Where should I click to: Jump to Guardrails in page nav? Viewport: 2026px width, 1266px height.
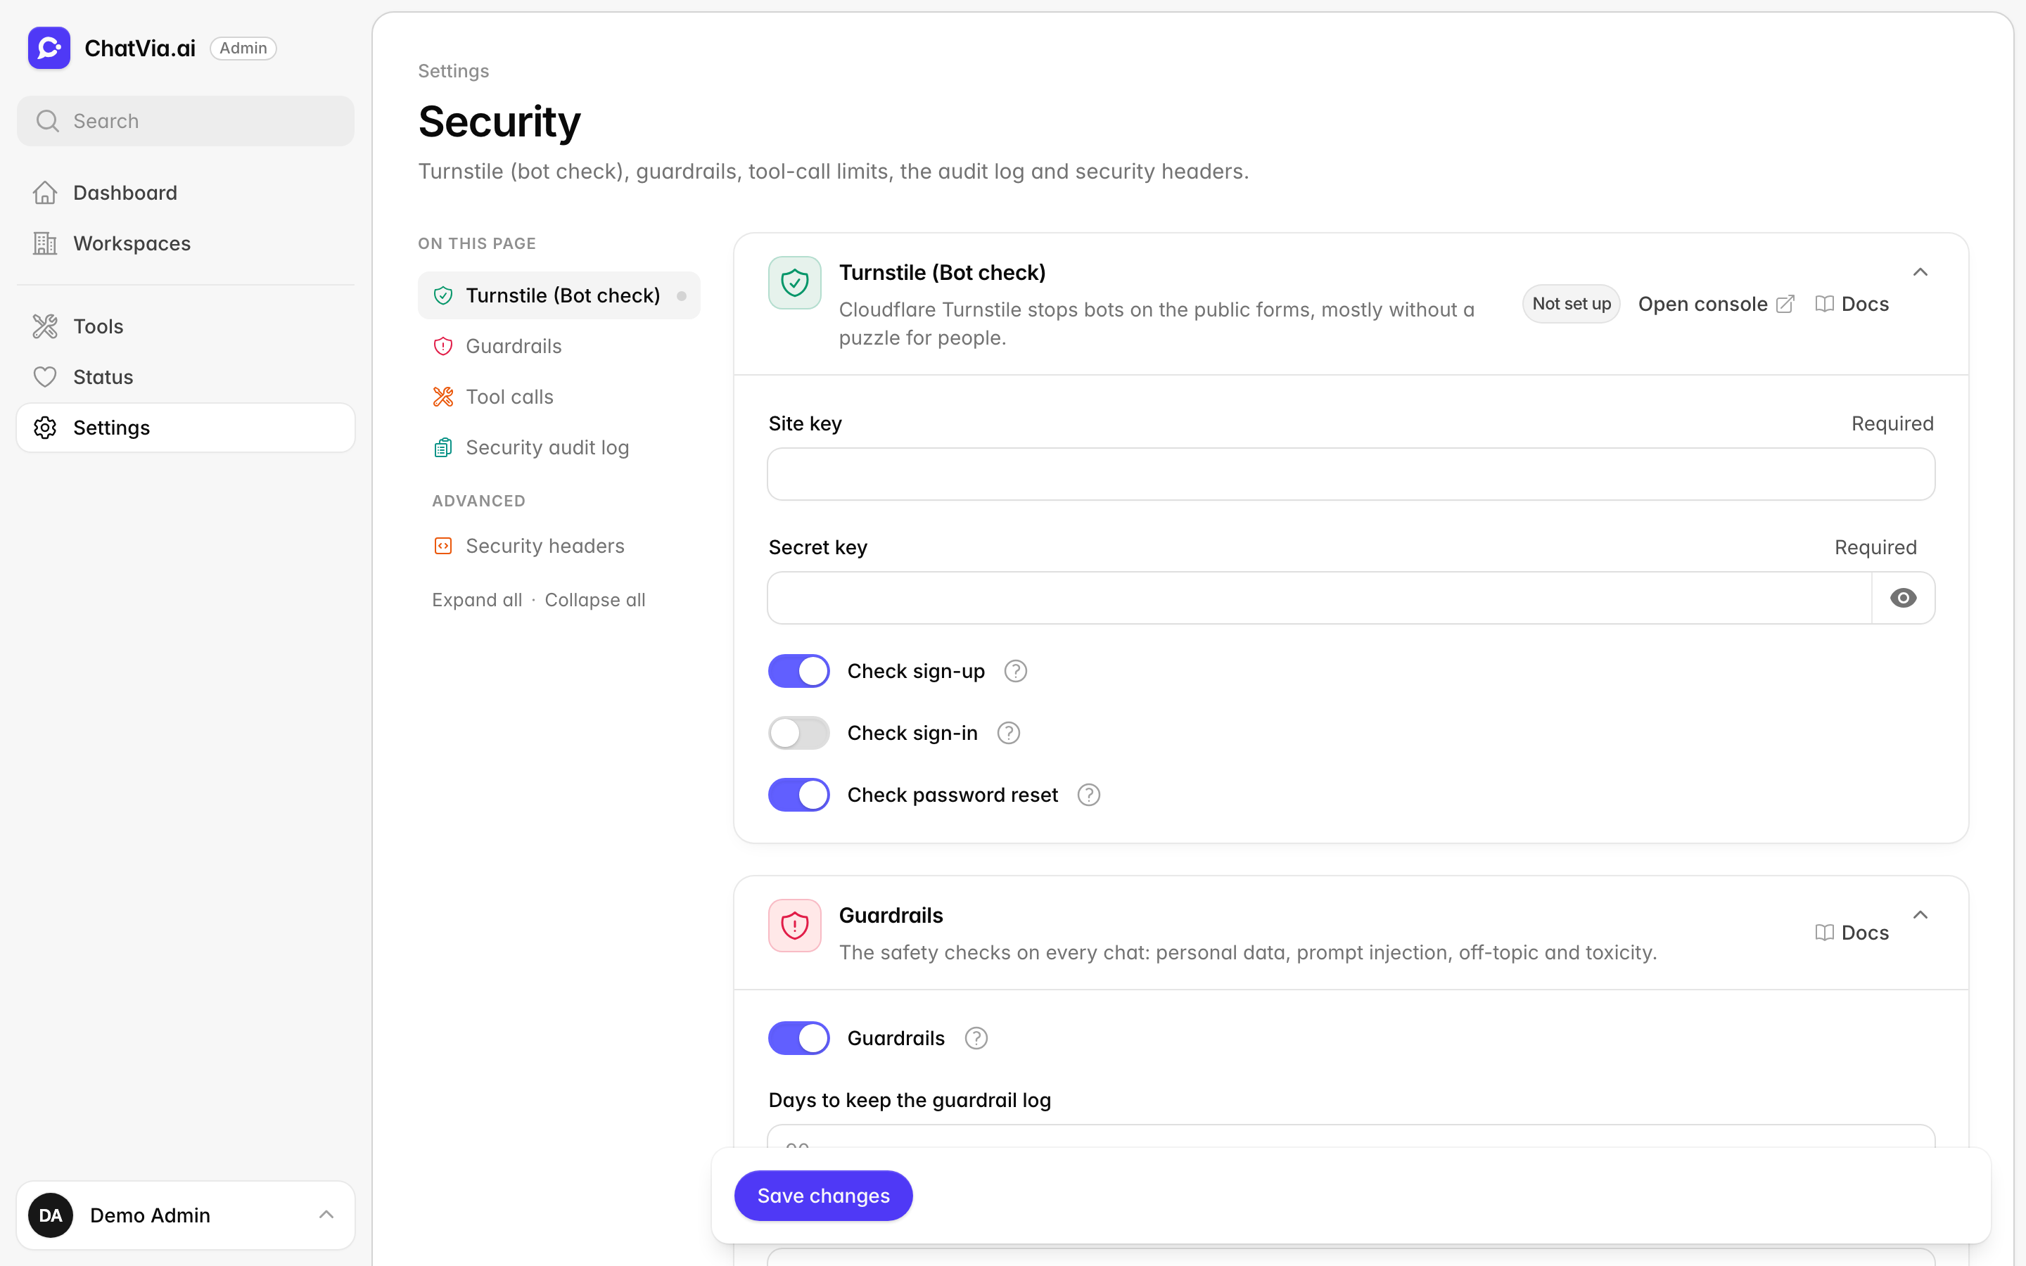pyautogui.click(x=559, y=346)
